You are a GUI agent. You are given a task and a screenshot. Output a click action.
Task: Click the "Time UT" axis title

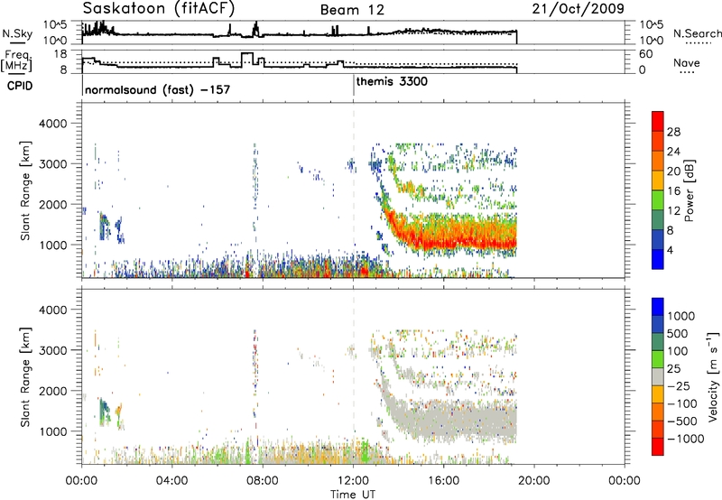pos(353,495)
